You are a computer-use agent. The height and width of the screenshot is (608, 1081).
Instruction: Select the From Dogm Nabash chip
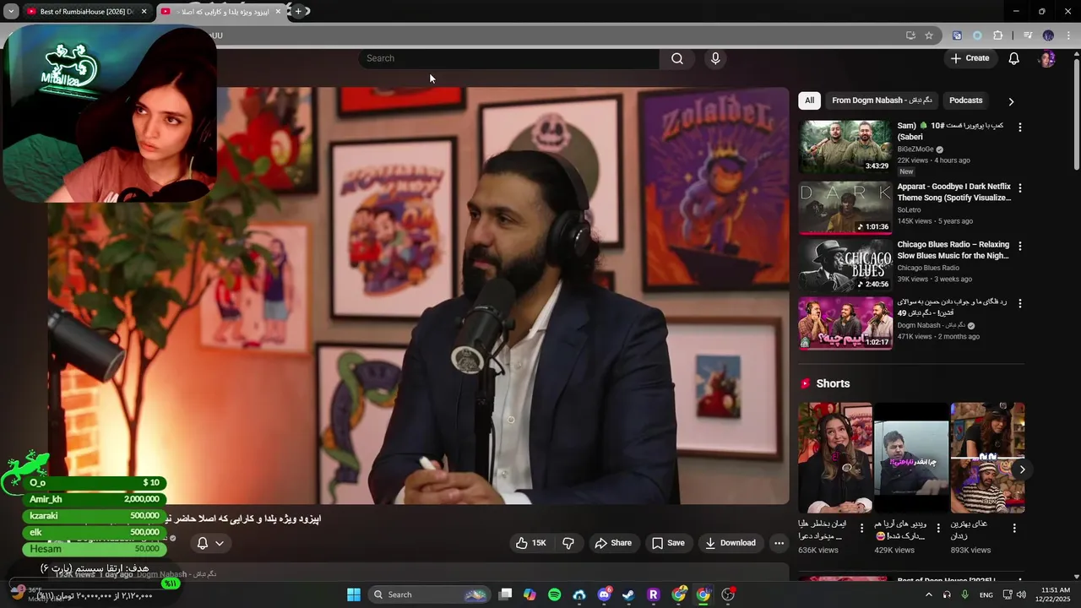pos(882,100)
